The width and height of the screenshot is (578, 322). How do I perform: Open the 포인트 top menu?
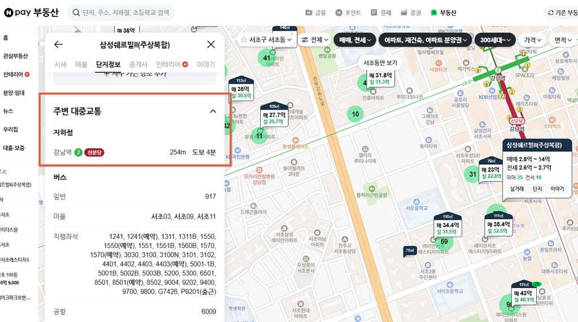(x=348, y=13)
